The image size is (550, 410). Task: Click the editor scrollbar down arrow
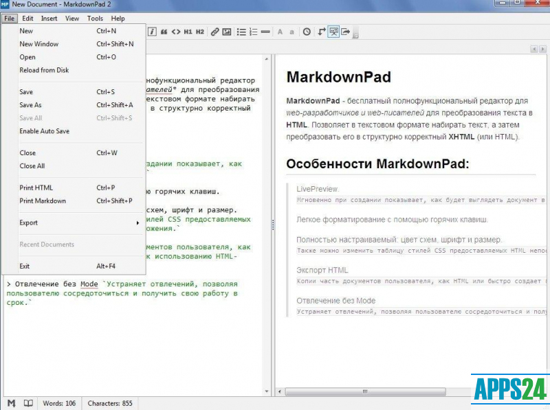point(267,391)
